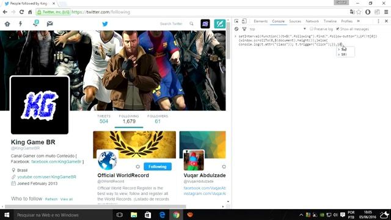The height and width of the screenshot is (220, 391).
Task: Compose a new Tweet button
Action: (220, 24)
